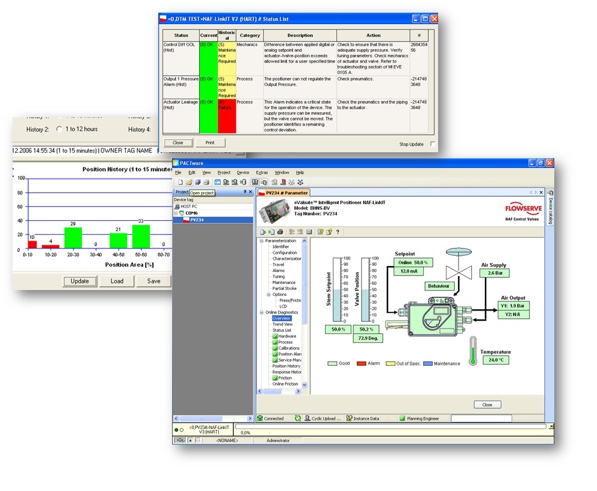
Task: Collapse the Parameterization tree node
Action: pos(262,241)
